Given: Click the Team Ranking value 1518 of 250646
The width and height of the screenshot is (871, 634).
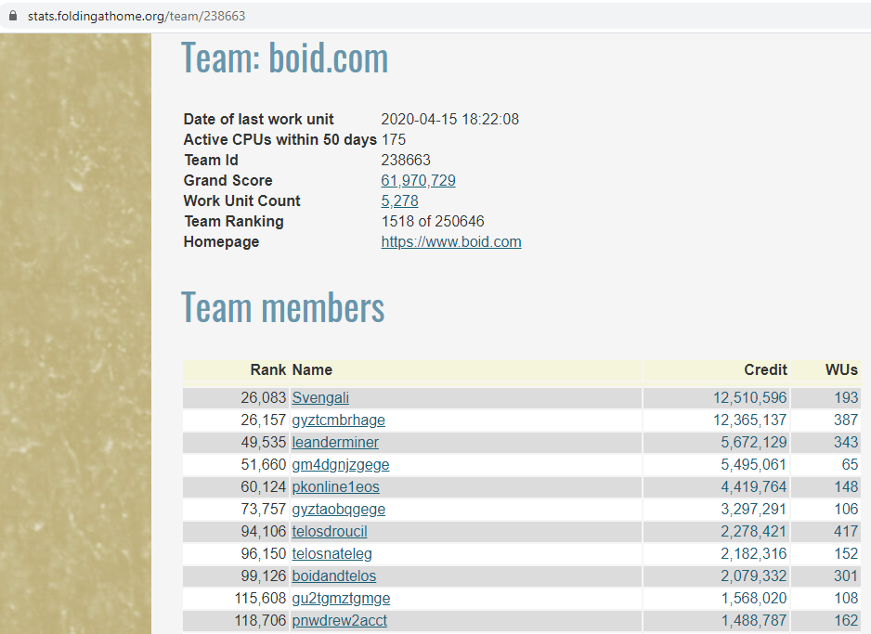Looking at the screenshot, I should click(x=433, y=222).
